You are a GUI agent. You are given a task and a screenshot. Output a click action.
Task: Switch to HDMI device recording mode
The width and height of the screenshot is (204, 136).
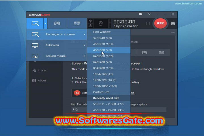tap(77, 24)
